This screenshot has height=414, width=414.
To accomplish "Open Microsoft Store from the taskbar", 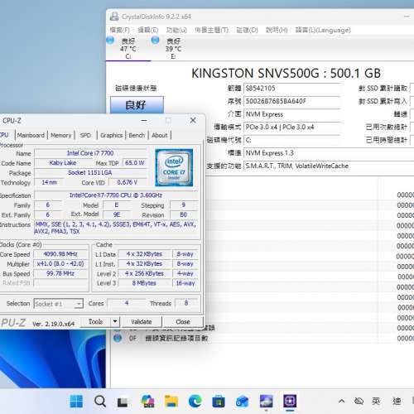I will pyautogui.click(x=219, y=401).
